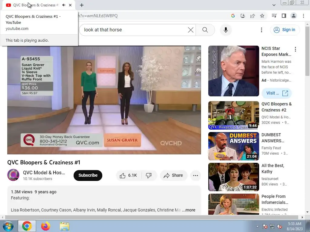The width and height of the screenshot is (310, 232).
Task: Subscribe to the channel
Action: 88,175
